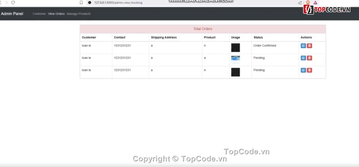
Task: Click the edit icon in the last order row
Action: [x=303, y=70]
